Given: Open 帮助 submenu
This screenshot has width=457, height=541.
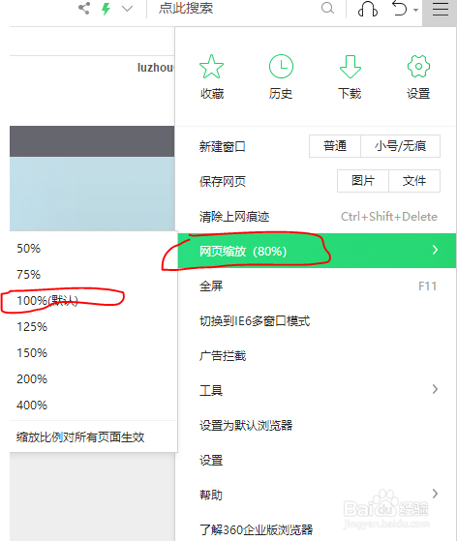Looking at the screenshot, I should point(317,496).
